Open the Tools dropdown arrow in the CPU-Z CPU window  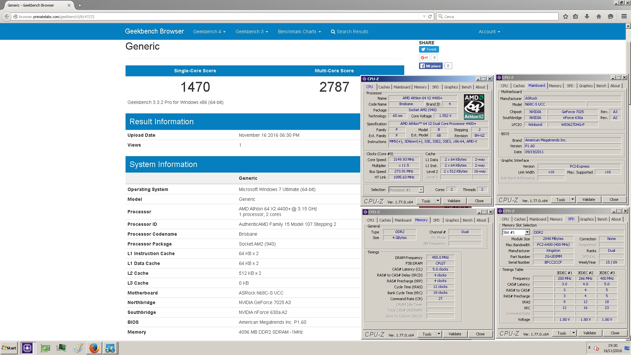438,201
